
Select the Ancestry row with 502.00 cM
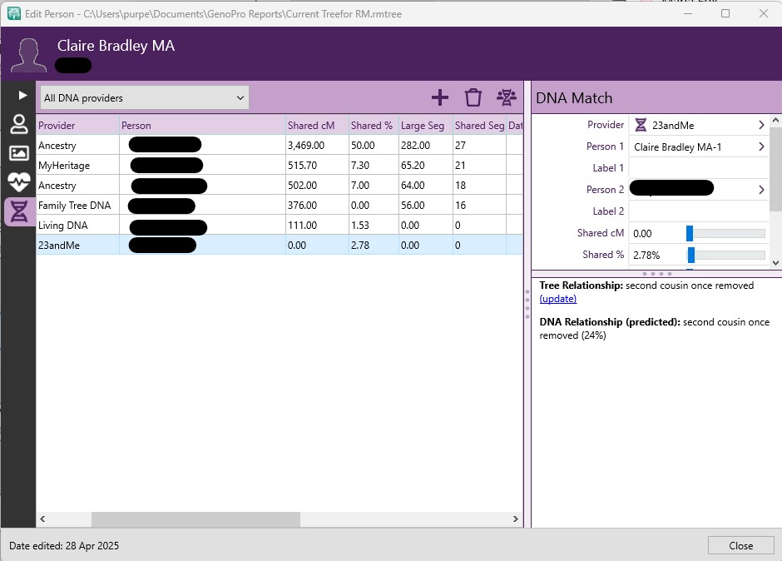point(280,185)
